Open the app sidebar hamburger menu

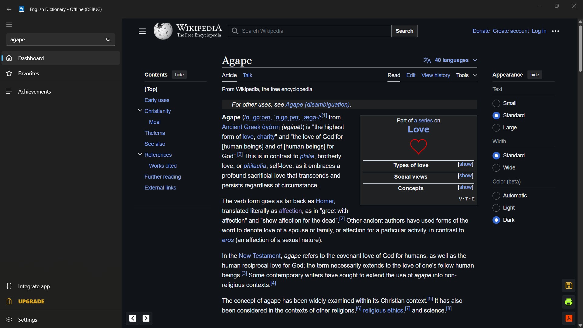coord(9,25)
